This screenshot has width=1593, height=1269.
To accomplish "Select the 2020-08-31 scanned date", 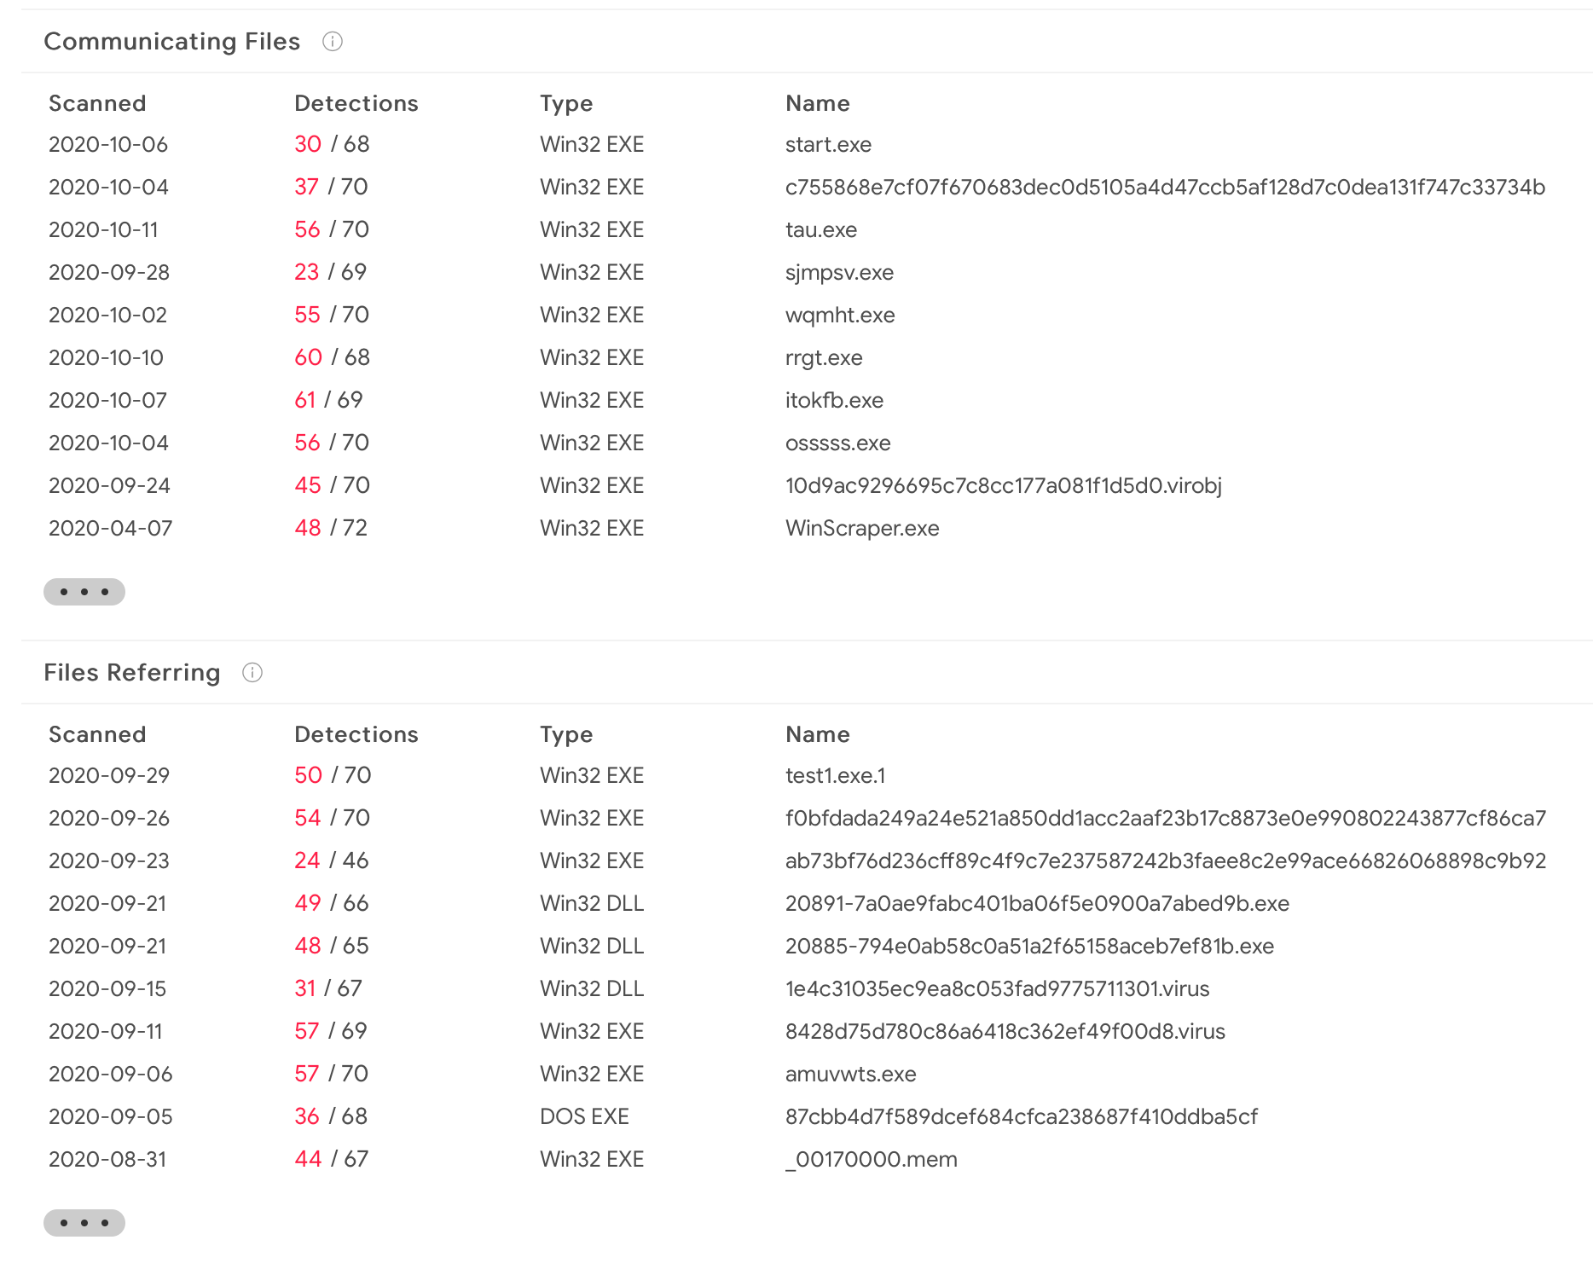I will (107, 1159).
